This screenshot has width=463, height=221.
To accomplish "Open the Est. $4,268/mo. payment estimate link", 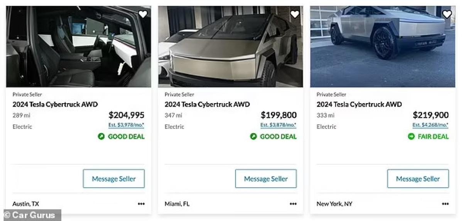I will click(x=430, y=125).
